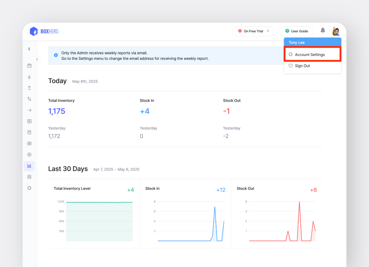Open Stock Out using the up-arrow sidebar icon

pyautogui.click(x=29, y=88)
